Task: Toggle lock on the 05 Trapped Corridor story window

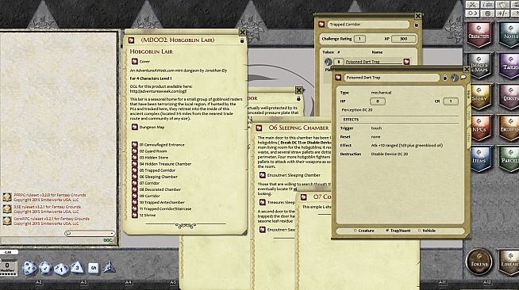Action: (x=298, y=98)
